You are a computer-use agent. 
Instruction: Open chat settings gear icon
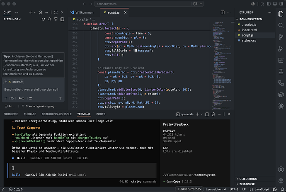pyautogui.click(x=40, y=12)
